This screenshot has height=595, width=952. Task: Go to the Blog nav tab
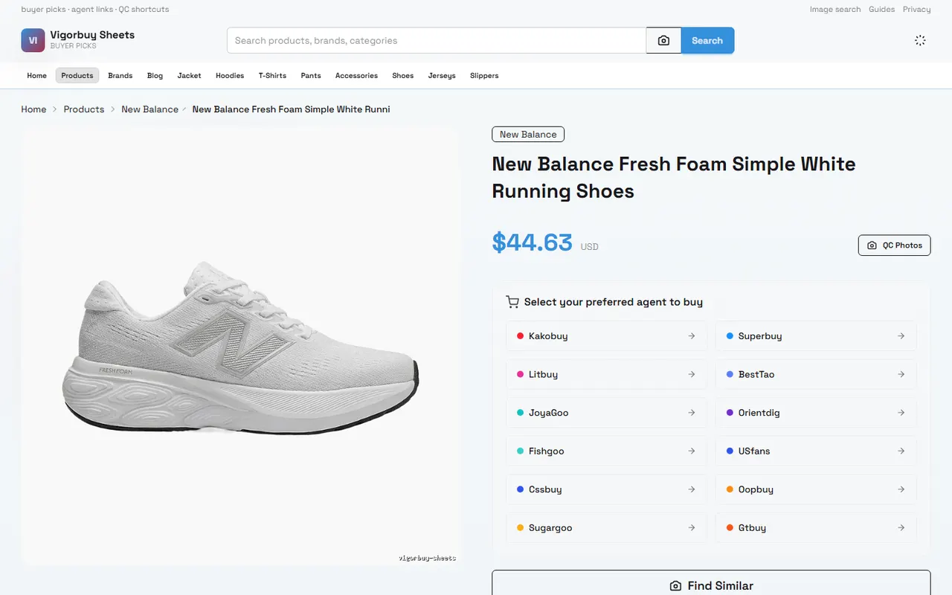[x=155, y=76]
